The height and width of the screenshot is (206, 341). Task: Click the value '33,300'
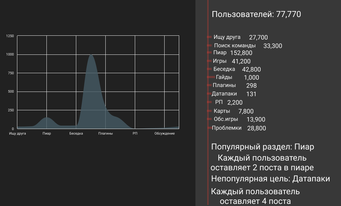tap(273, 46)
